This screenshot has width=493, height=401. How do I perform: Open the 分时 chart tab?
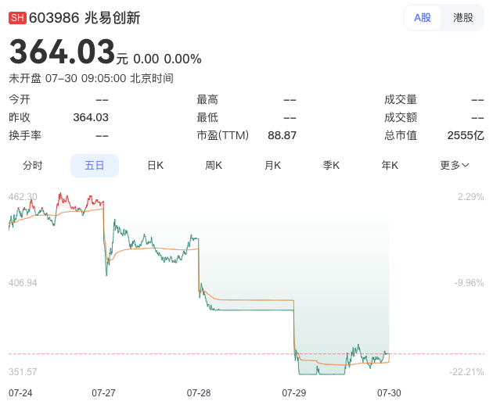[32, 165]
